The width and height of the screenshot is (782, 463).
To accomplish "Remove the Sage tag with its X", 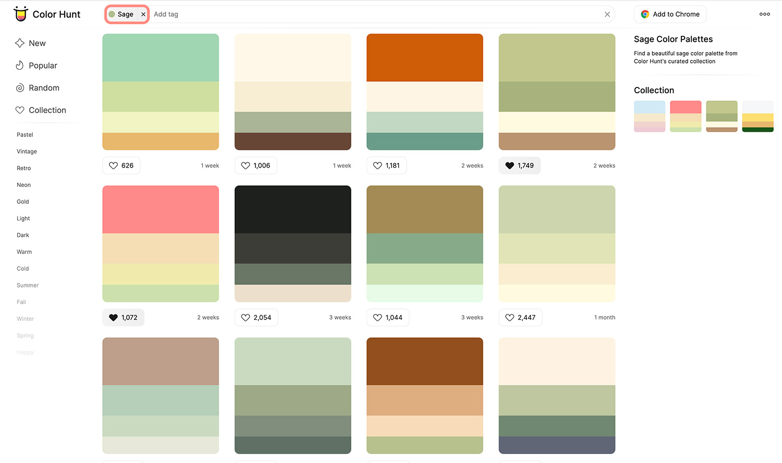I will pos(143,15).
